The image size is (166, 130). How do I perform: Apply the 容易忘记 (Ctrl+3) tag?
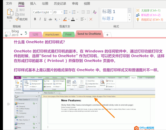coord(150,20)
